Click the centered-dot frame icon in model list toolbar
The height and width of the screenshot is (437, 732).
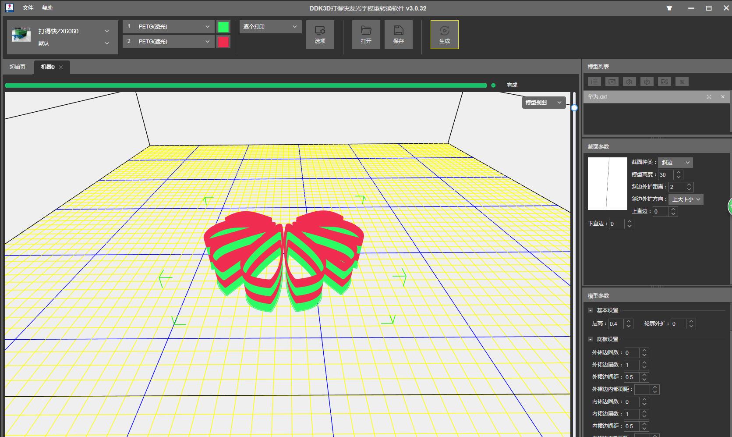tap(612, 82)
